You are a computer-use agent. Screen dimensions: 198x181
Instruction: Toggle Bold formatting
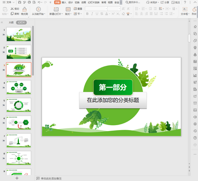pos(87,14)
